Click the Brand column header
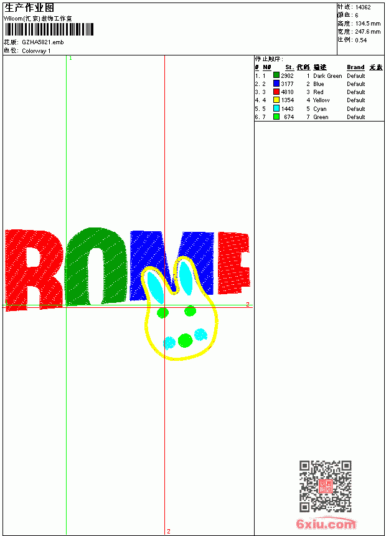Viewport: 386px width, 536px height. 355,67
